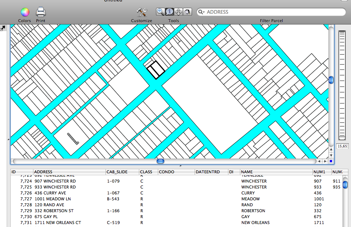Expand the search field magnifier dropdown
Screen dimensions: 351x227
point(202,12)
